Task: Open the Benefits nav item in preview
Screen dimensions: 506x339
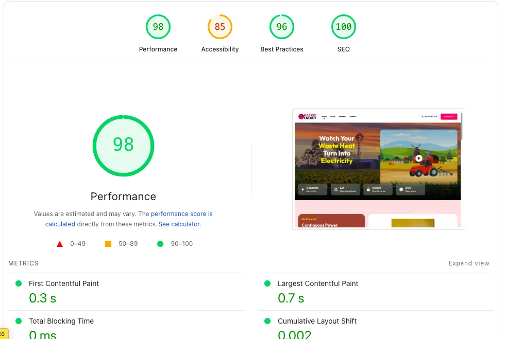Action: pyautogui.click(x=342, y=116)
